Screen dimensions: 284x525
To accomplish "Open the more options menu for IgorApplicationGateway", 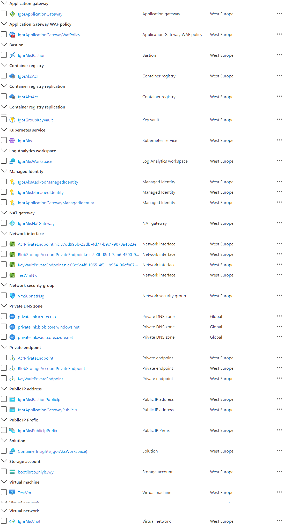I will (x=279, y=13).
